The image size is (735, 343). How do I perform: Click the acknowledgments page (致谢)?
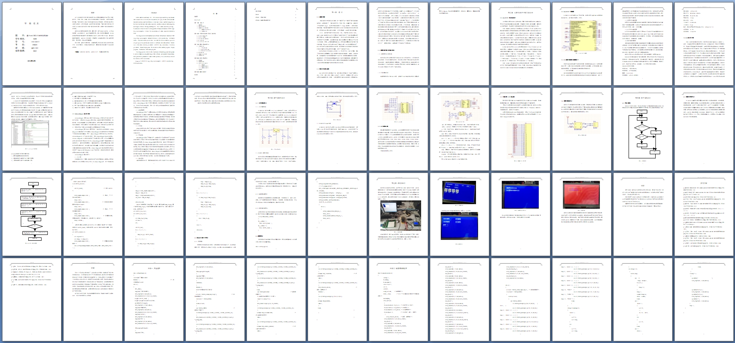93,300
